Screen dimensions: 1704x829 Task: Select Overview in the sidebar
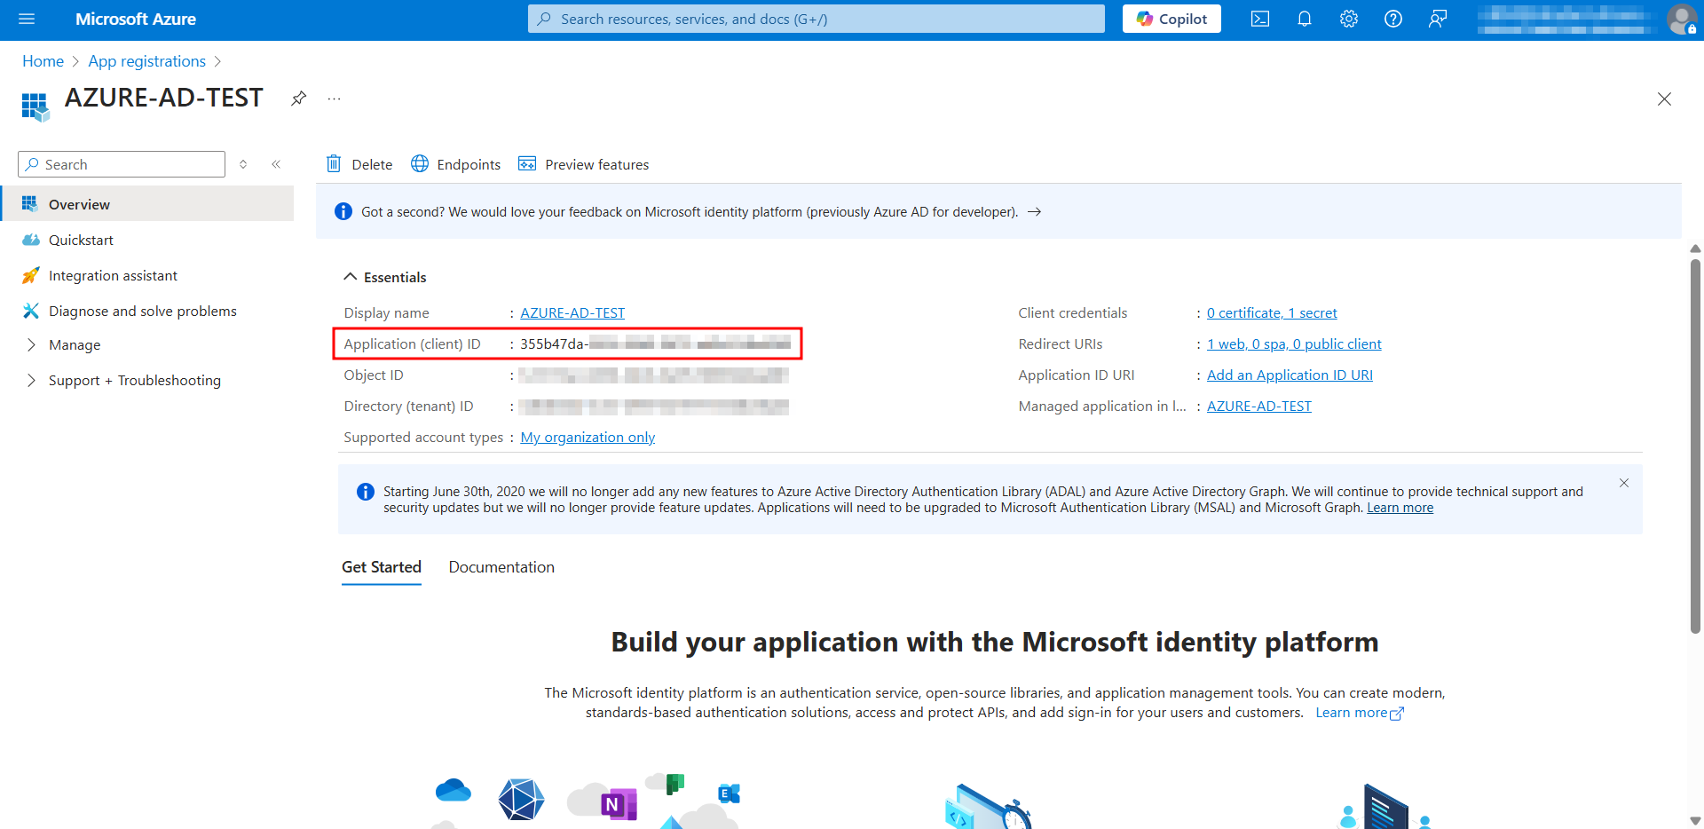tap(147, 204)
